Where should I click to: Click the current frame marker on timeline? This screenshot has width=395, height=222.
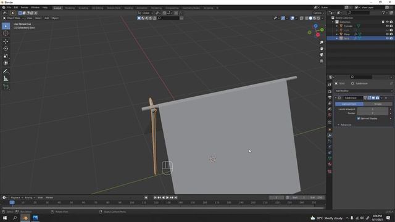tap(12, 202)
